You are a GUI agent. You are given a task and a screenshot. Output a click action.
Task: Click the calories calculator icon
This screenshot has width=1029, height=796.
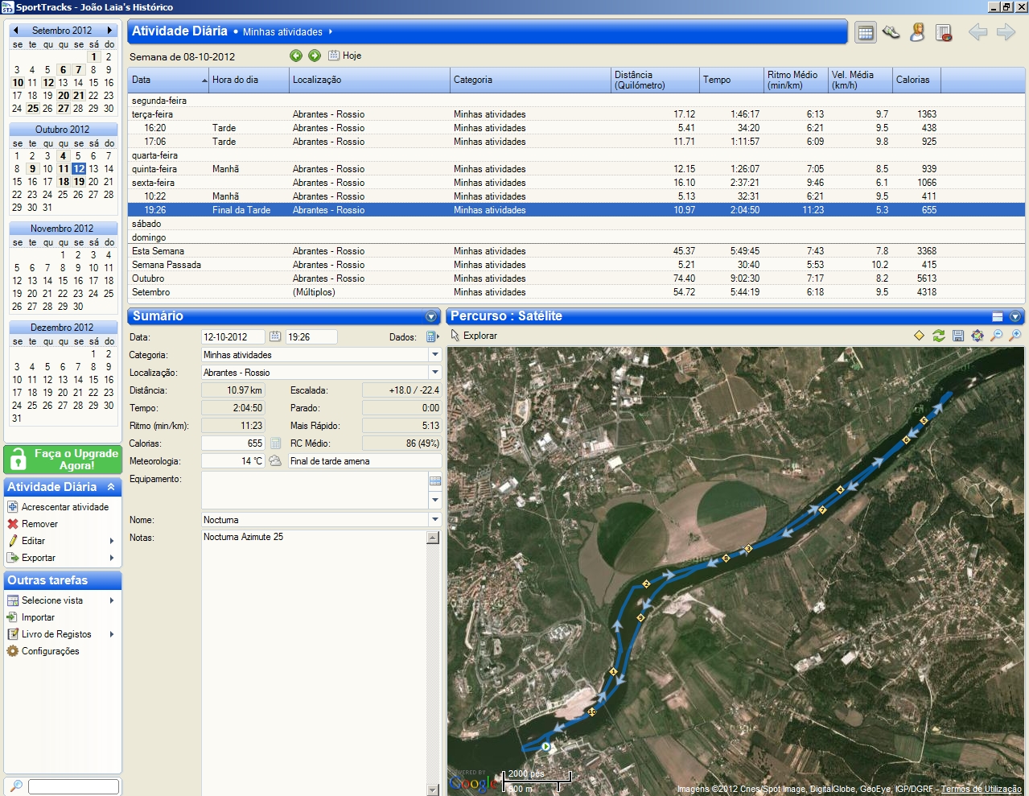[275, 443]
